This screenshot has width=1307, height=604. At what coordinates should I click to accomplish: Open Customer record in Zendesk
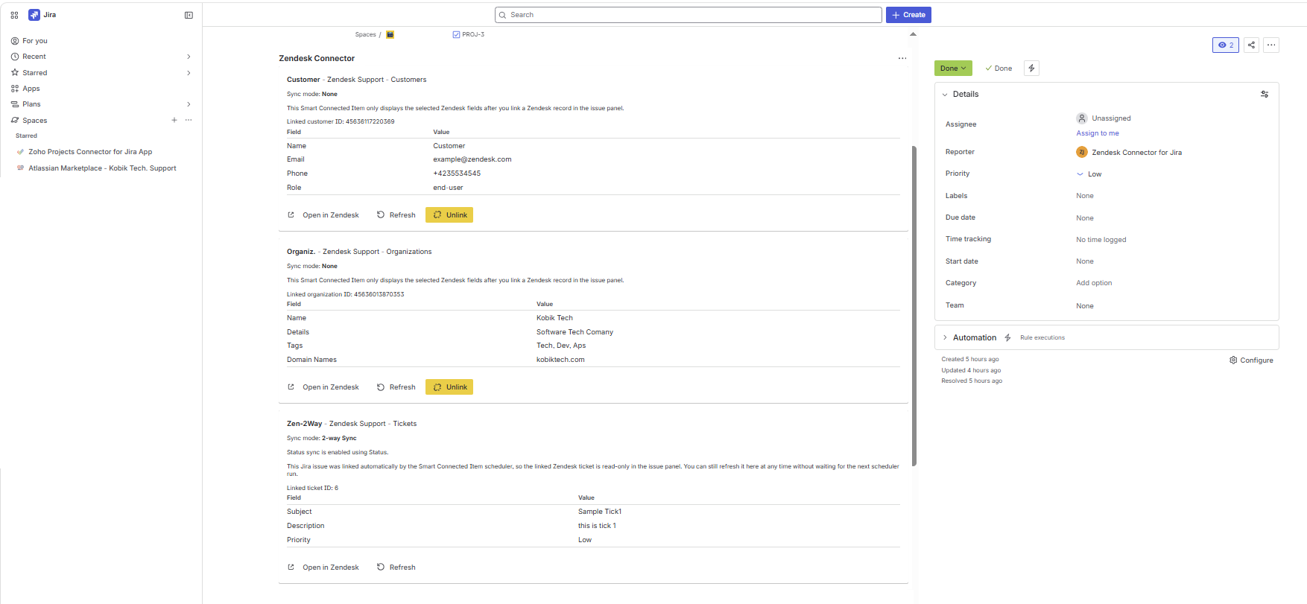coord(323,215)
